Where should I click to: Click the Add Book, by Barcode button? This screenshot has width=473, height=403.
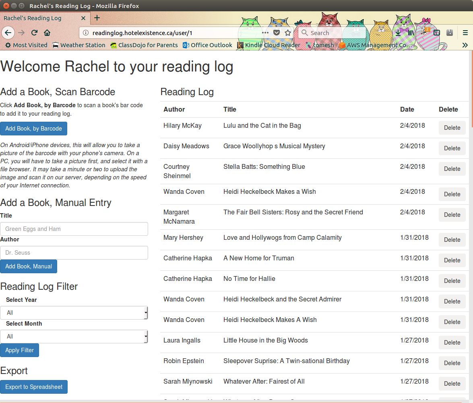pos(33,129)
